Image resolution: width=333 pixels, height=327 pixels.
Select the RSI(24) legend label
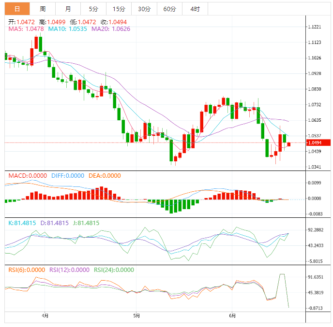(114, 270)
